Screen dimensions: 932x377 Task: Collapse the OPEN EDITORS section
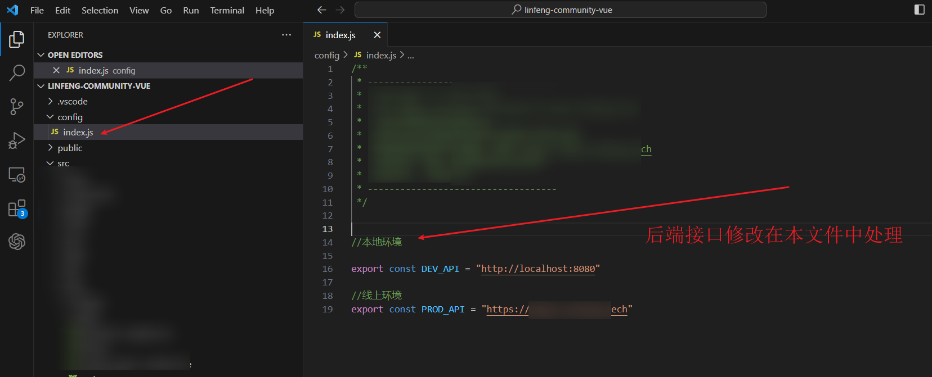click(41, 55)
